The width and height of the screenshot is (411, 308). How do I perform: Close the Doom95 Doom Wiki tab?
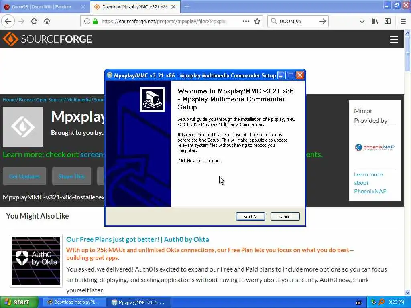point(83,7)
